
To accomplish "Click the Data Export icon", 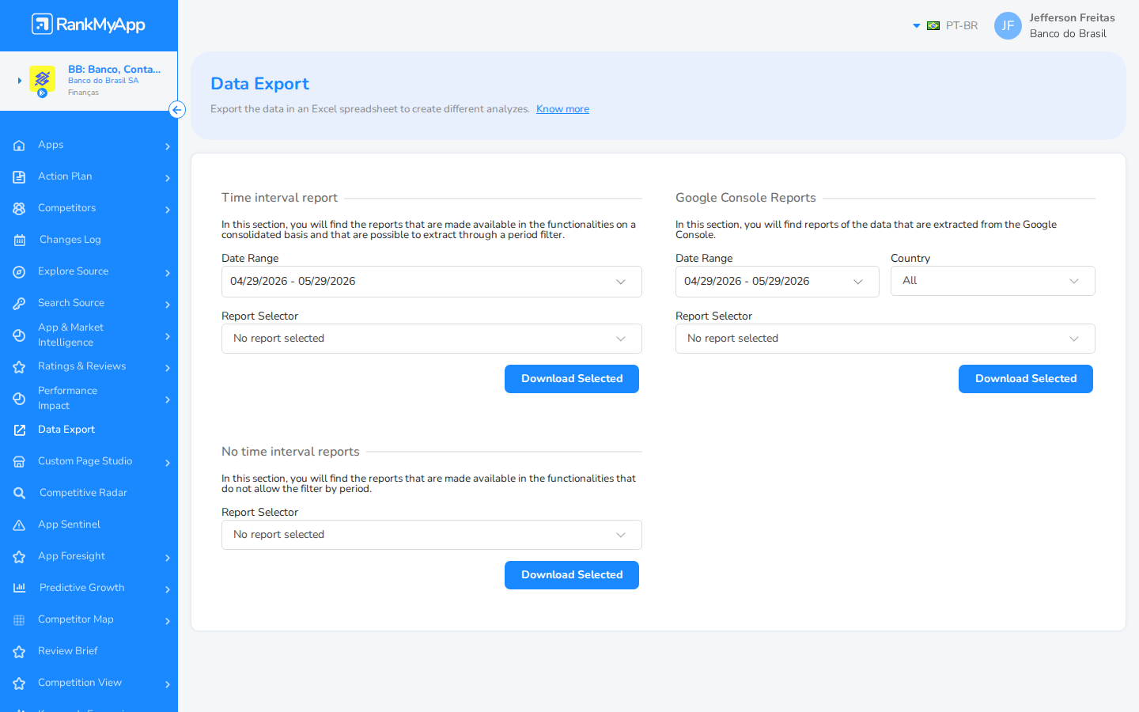I will [x=19, y=430].
